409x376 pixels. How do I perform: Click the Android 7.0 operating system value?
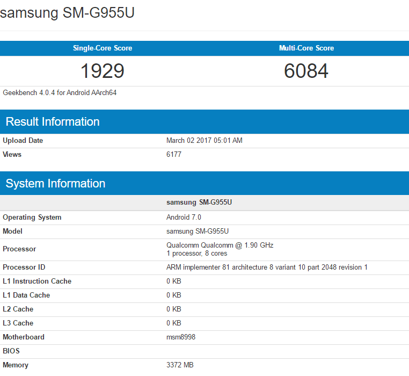(185, 218)
